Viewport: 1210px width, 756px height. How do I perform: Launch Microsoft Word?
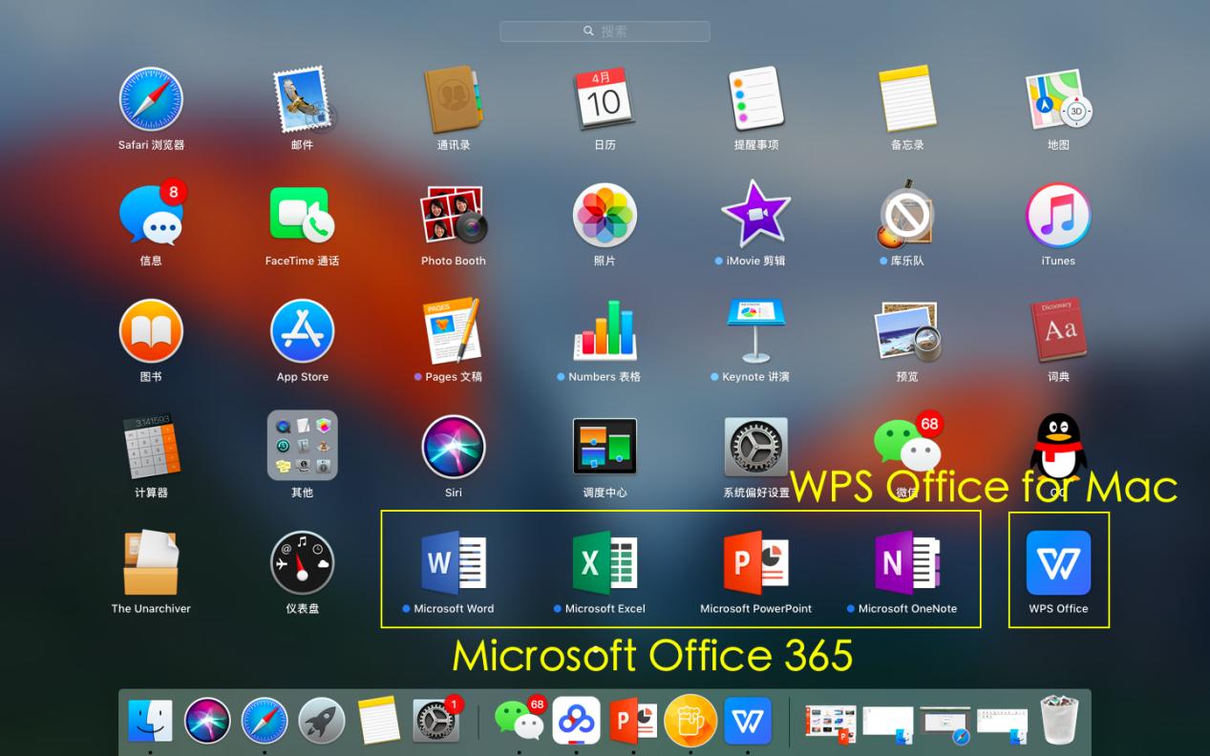454,564
